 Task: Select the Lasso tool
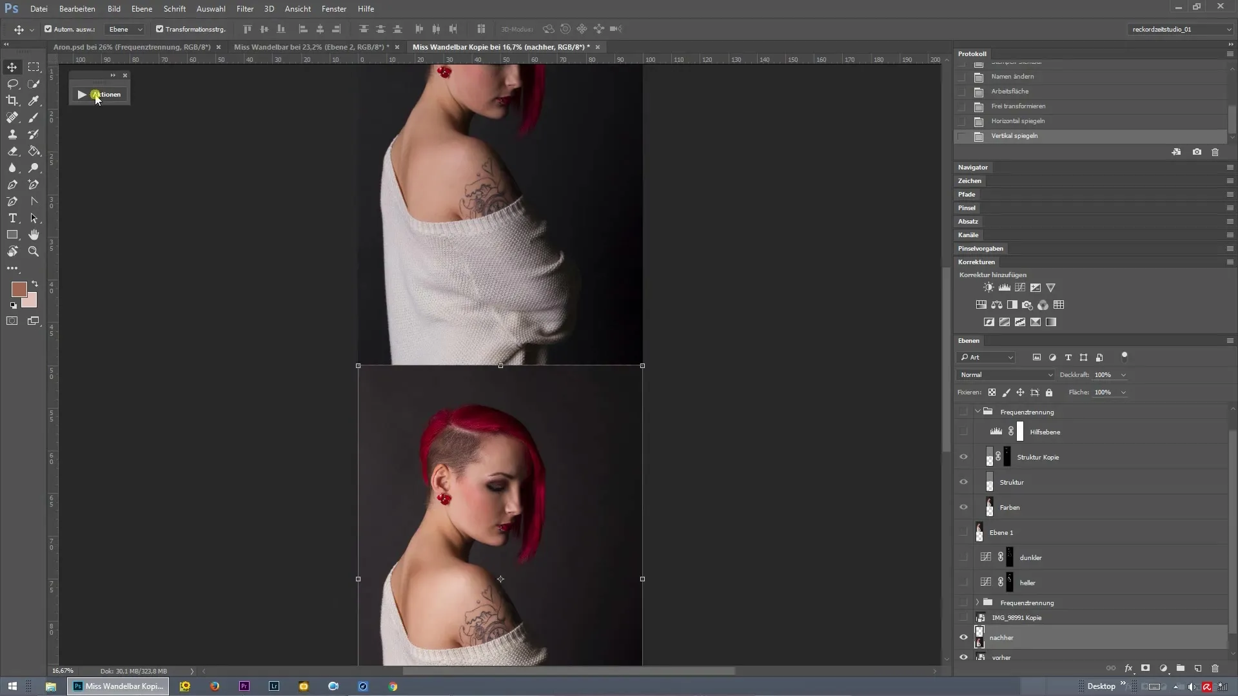(x=12, y=84)
